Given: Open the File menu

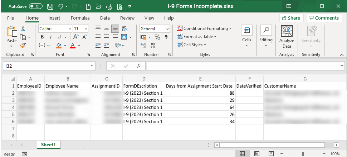Looking at the screenshot, I should tap(10, 18).
